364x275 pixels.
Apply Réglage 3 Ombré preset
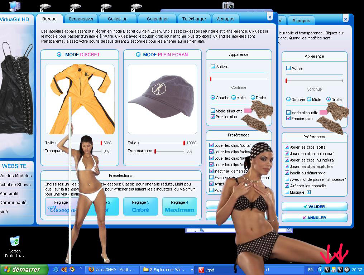140,206
